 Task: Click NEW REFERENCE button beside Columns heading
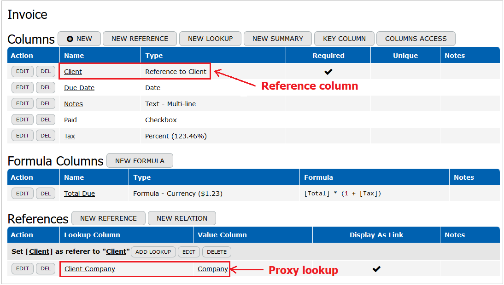(x=140, y=39)
